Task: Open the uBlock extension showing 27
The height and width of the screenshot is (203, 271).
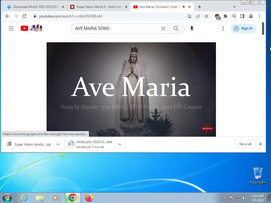Action: point(218,17)
